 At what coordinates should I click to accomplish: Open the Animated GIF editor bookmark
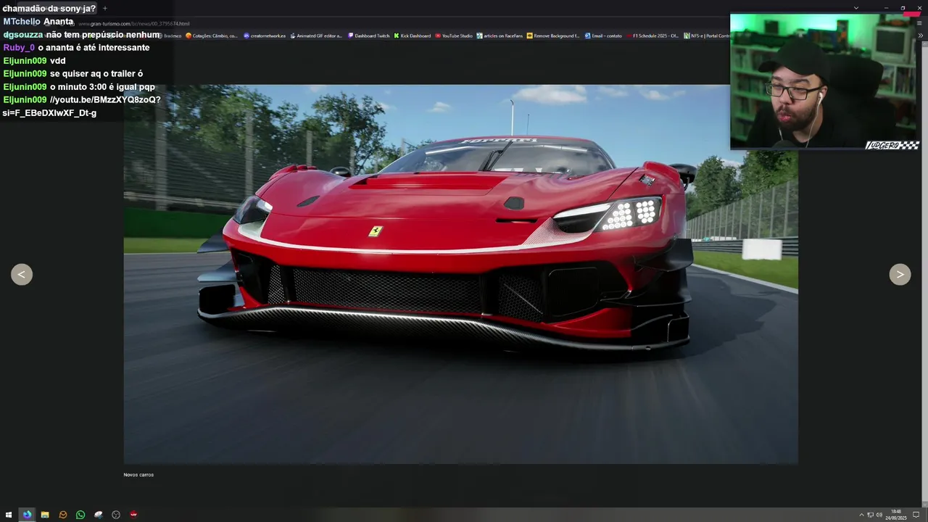point(316,36)
